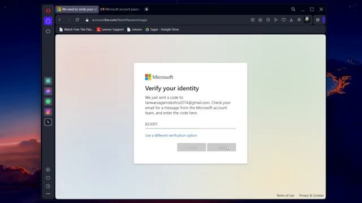Image resolution: width=362 pixels, height=203 pixels.
Task: Open WhatsApp from the sidebar
Action: 48,101
